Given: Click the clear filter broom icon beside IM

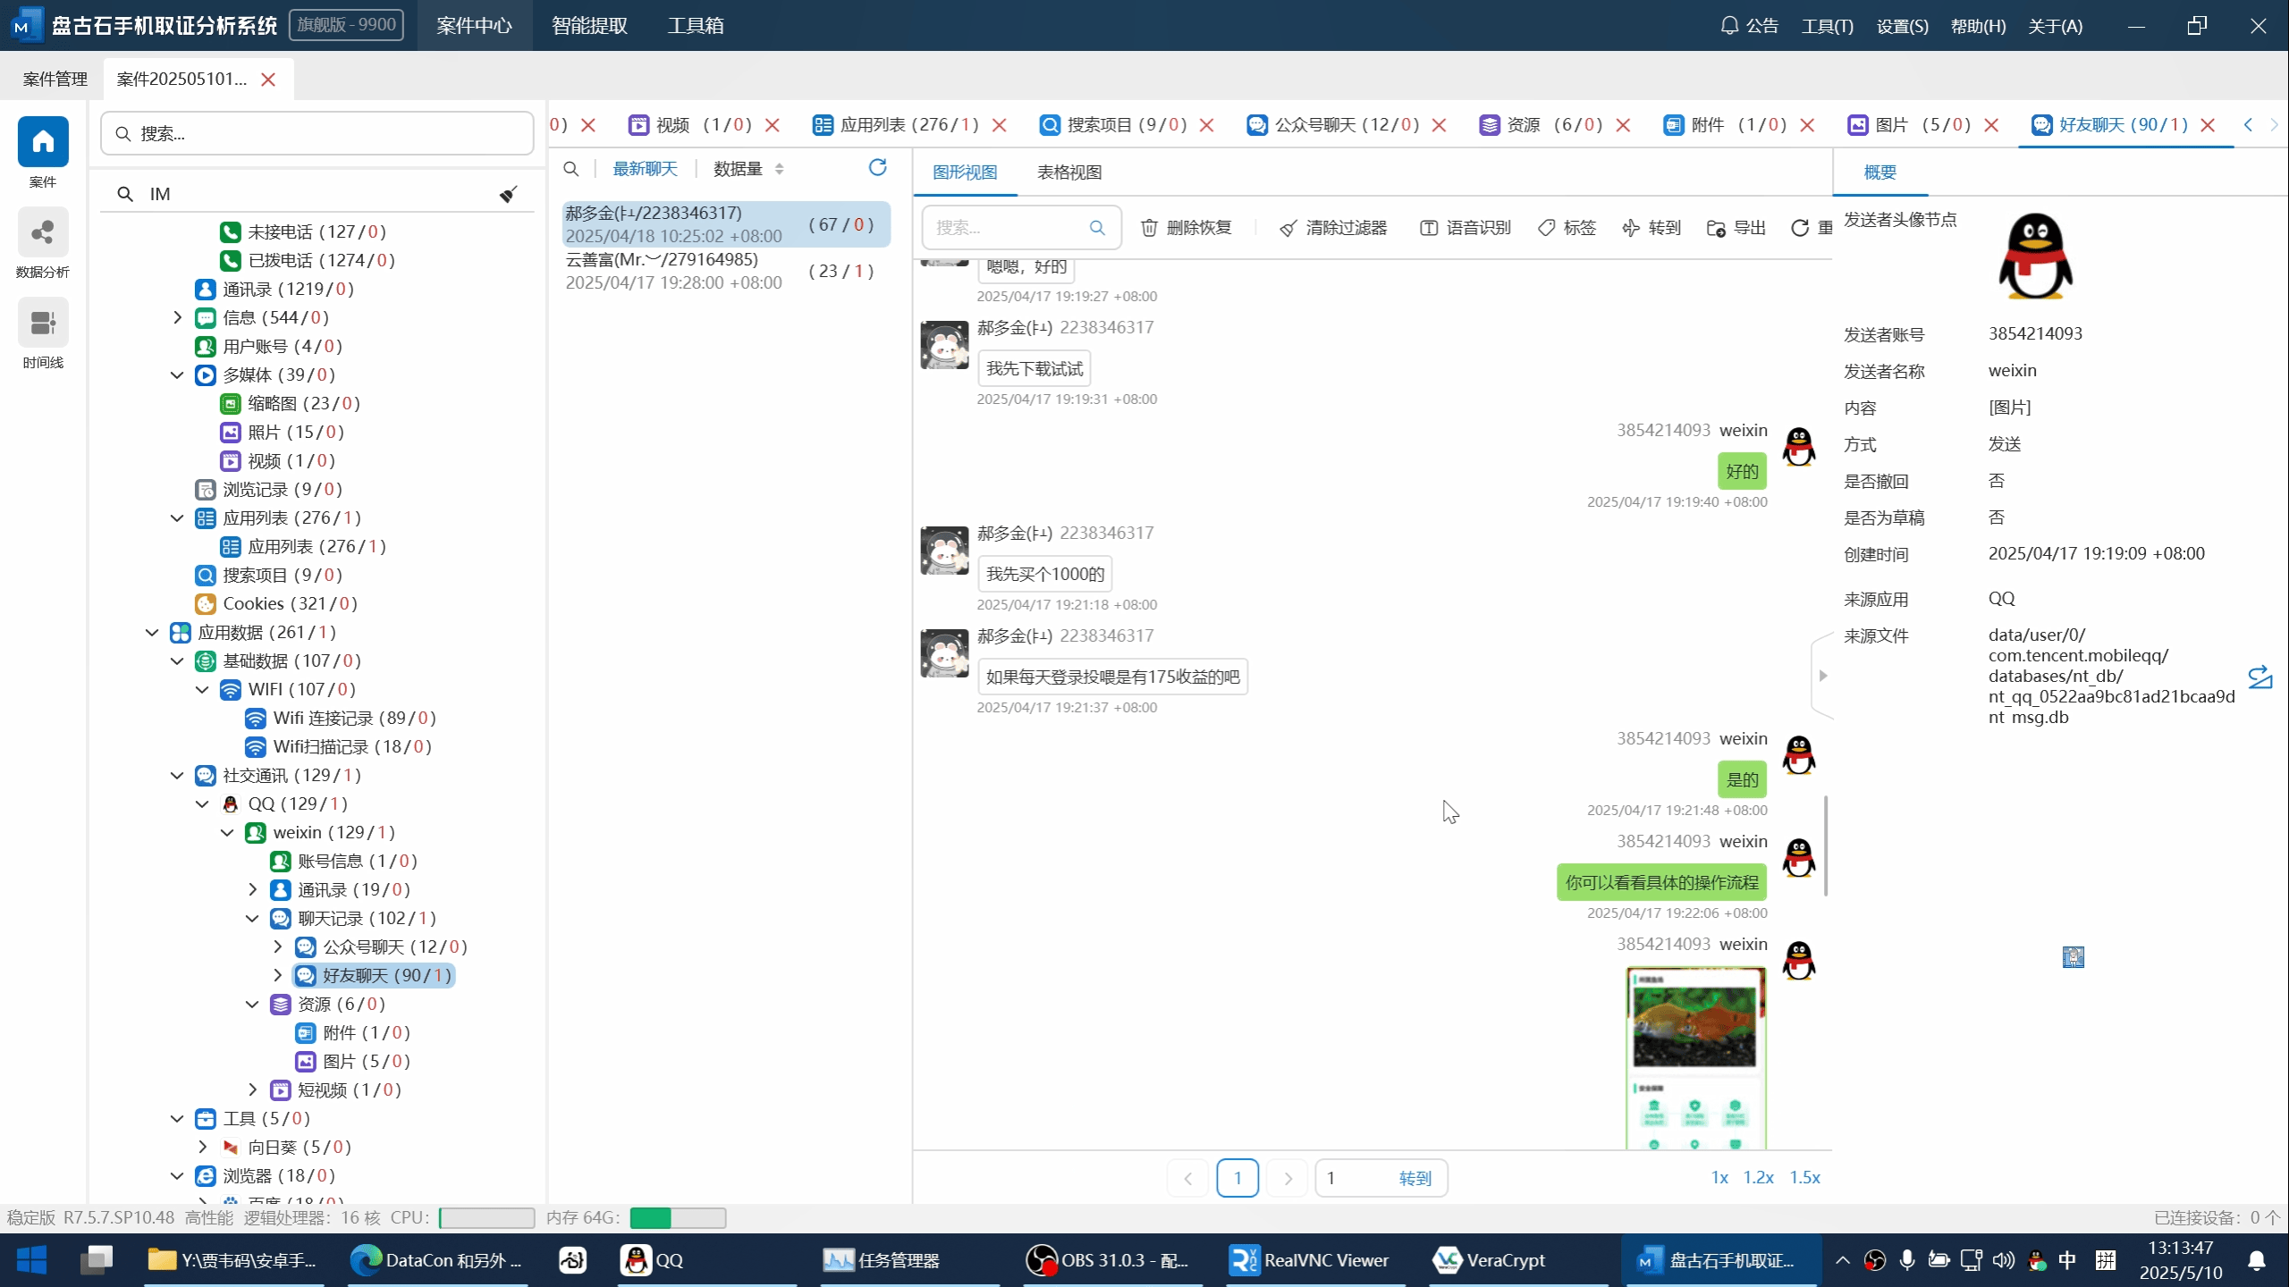Looking at the screenshot, I should (x=508, y=194).
